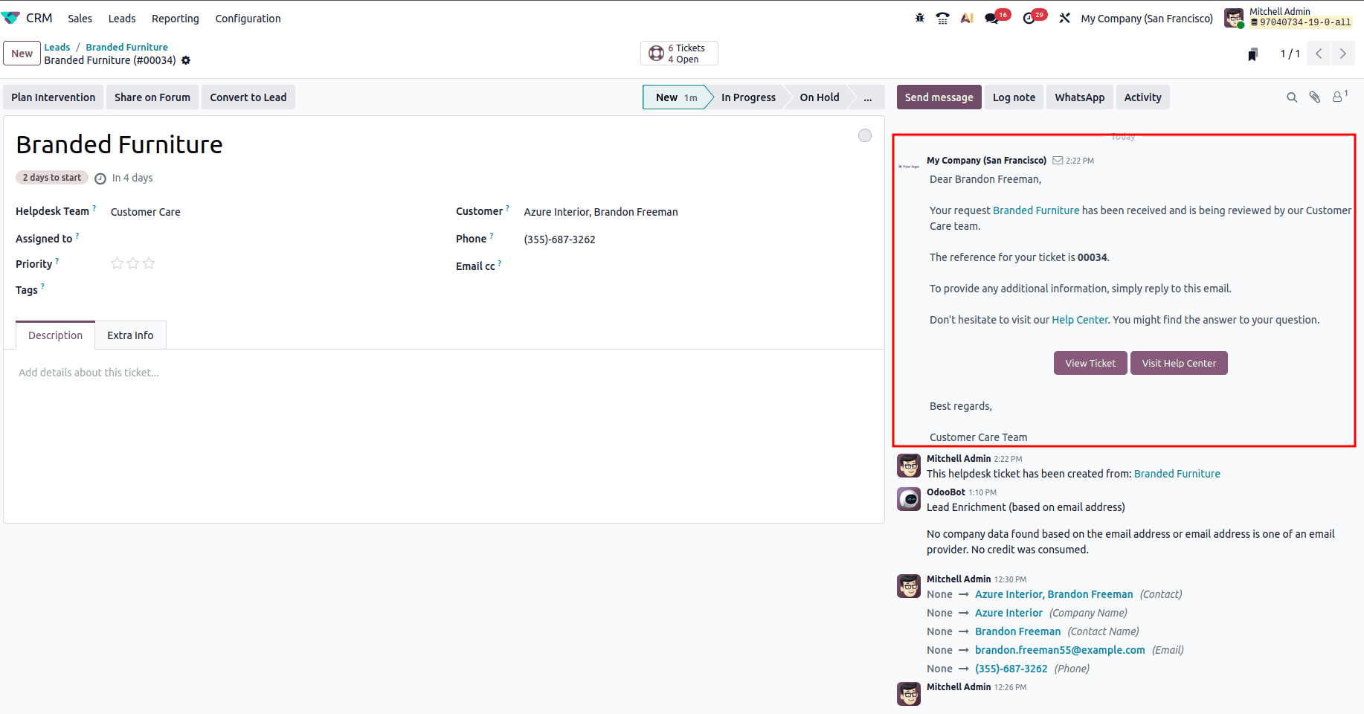The image size is (1364, 714).
Task: Go to next record with the right arrow
Action: pos(1342,53)
